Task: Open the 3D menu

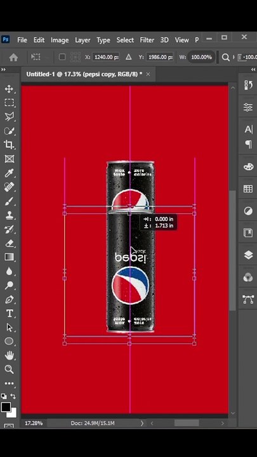Action: [x=164, y=40]
